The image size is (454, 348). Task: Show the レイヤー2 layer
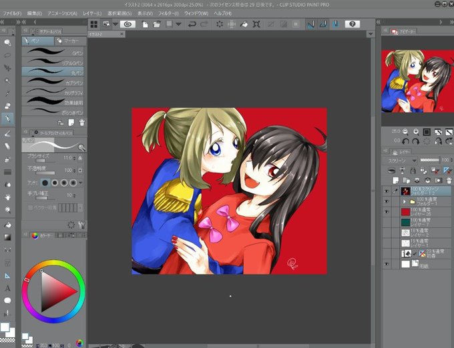(387, 233)
